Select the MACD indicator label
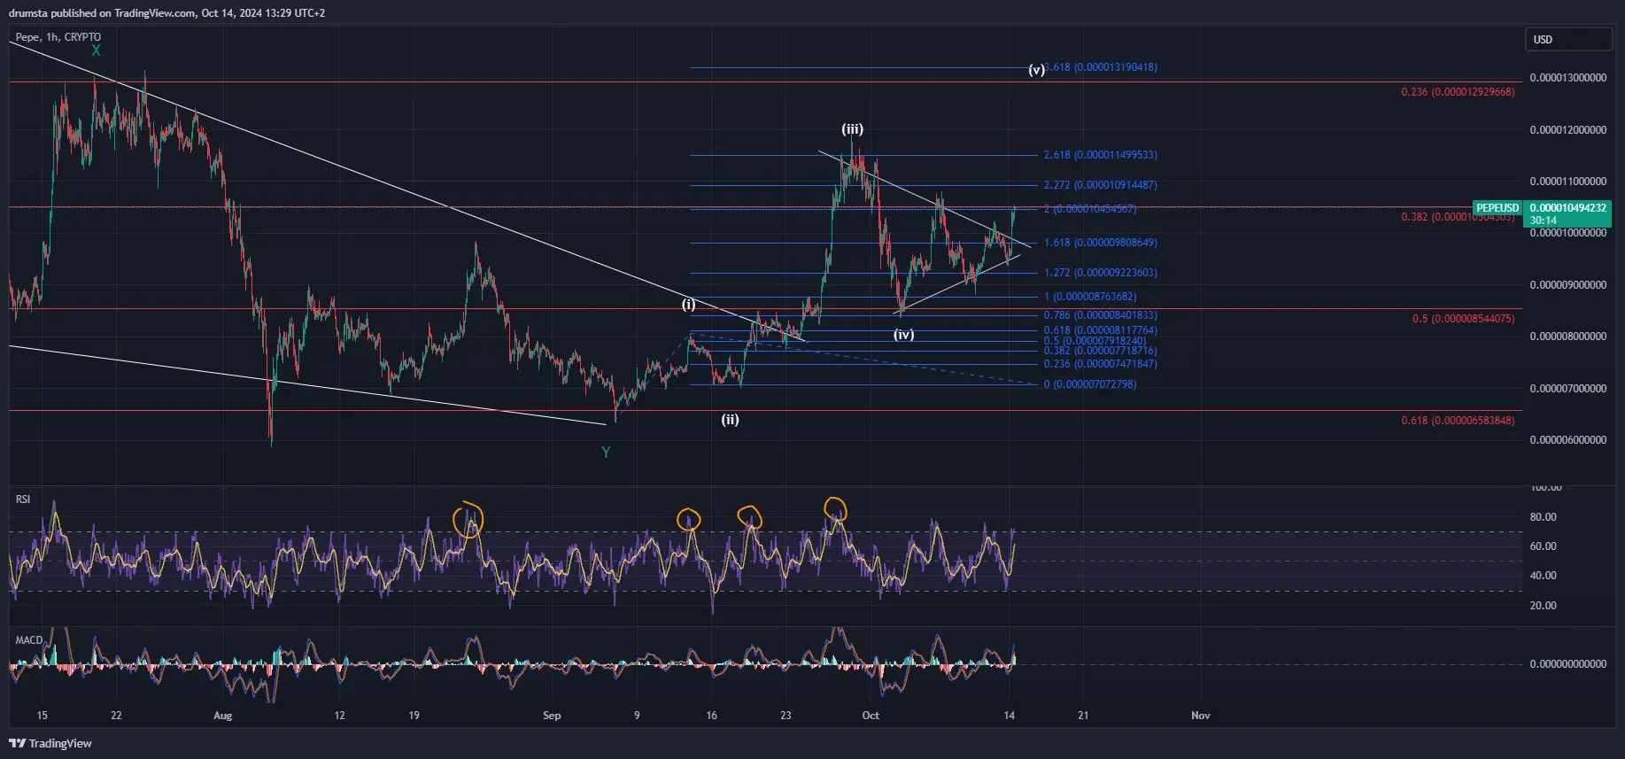 tap(29, 639)
